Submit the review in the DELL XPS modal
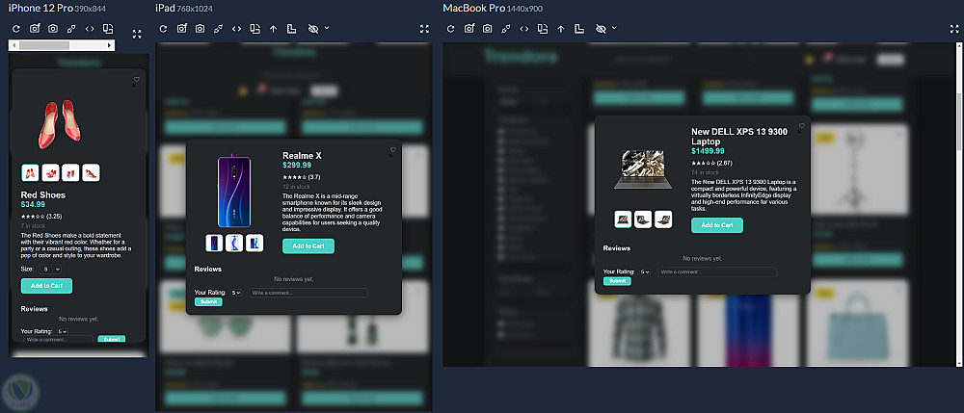 coord(617,281)
